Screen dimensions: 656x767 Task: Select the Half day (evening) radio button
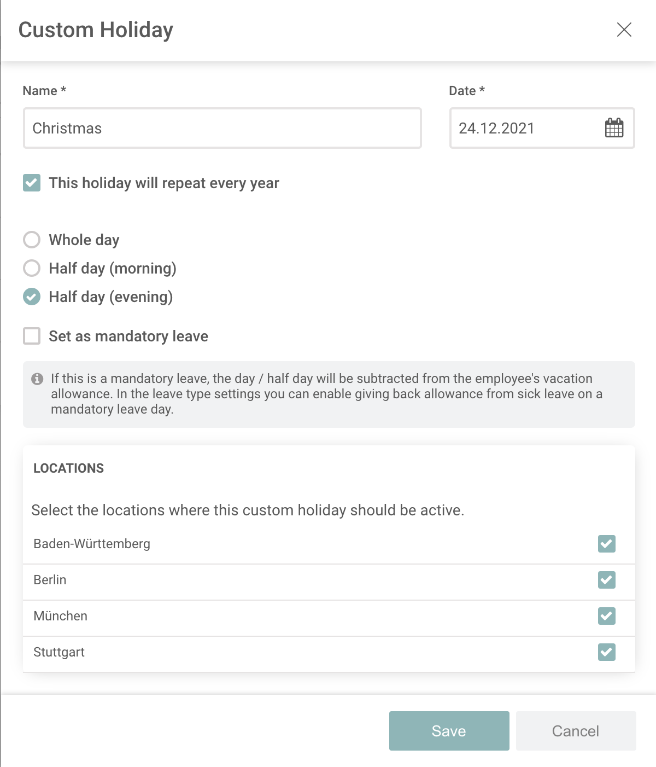click(32, 297)
